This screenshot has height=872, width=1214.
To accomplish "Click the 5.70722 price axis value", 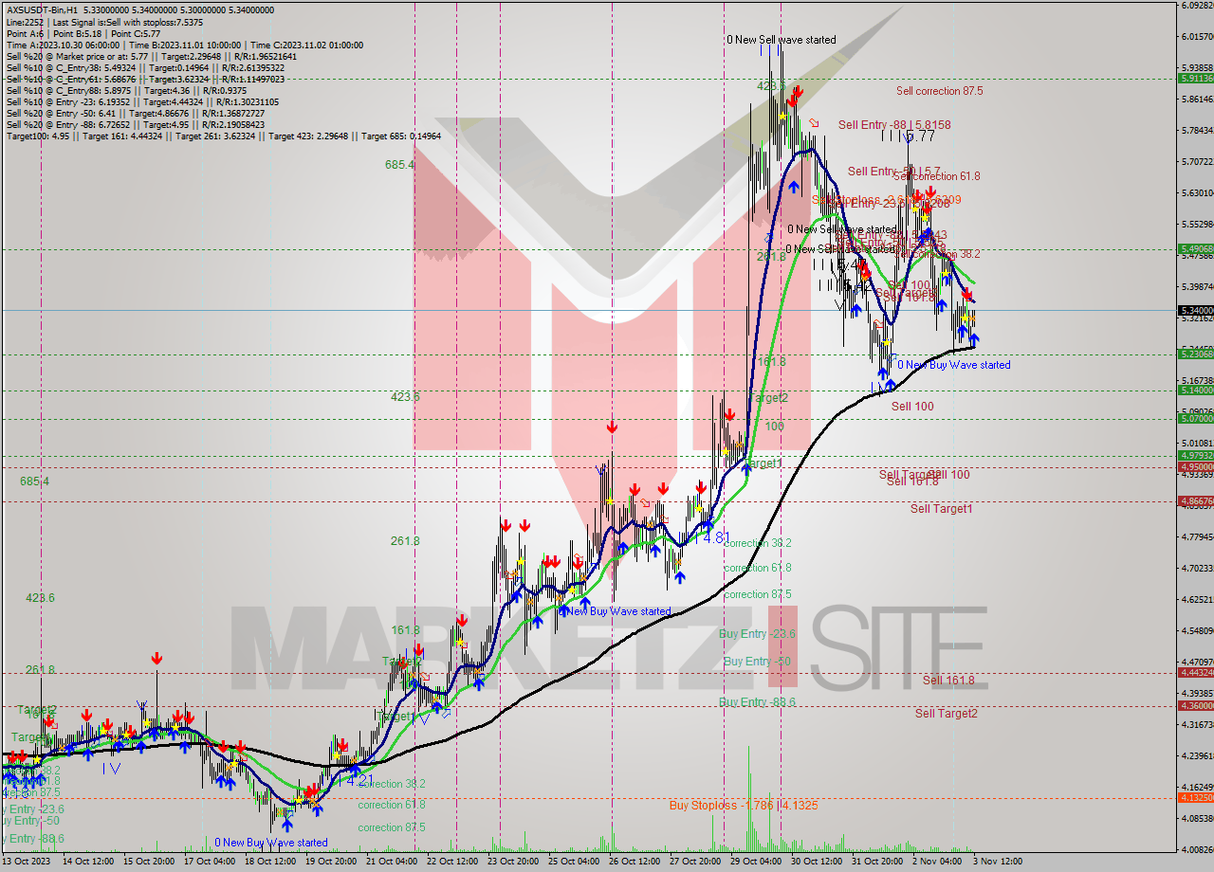I will [1197, 162].
